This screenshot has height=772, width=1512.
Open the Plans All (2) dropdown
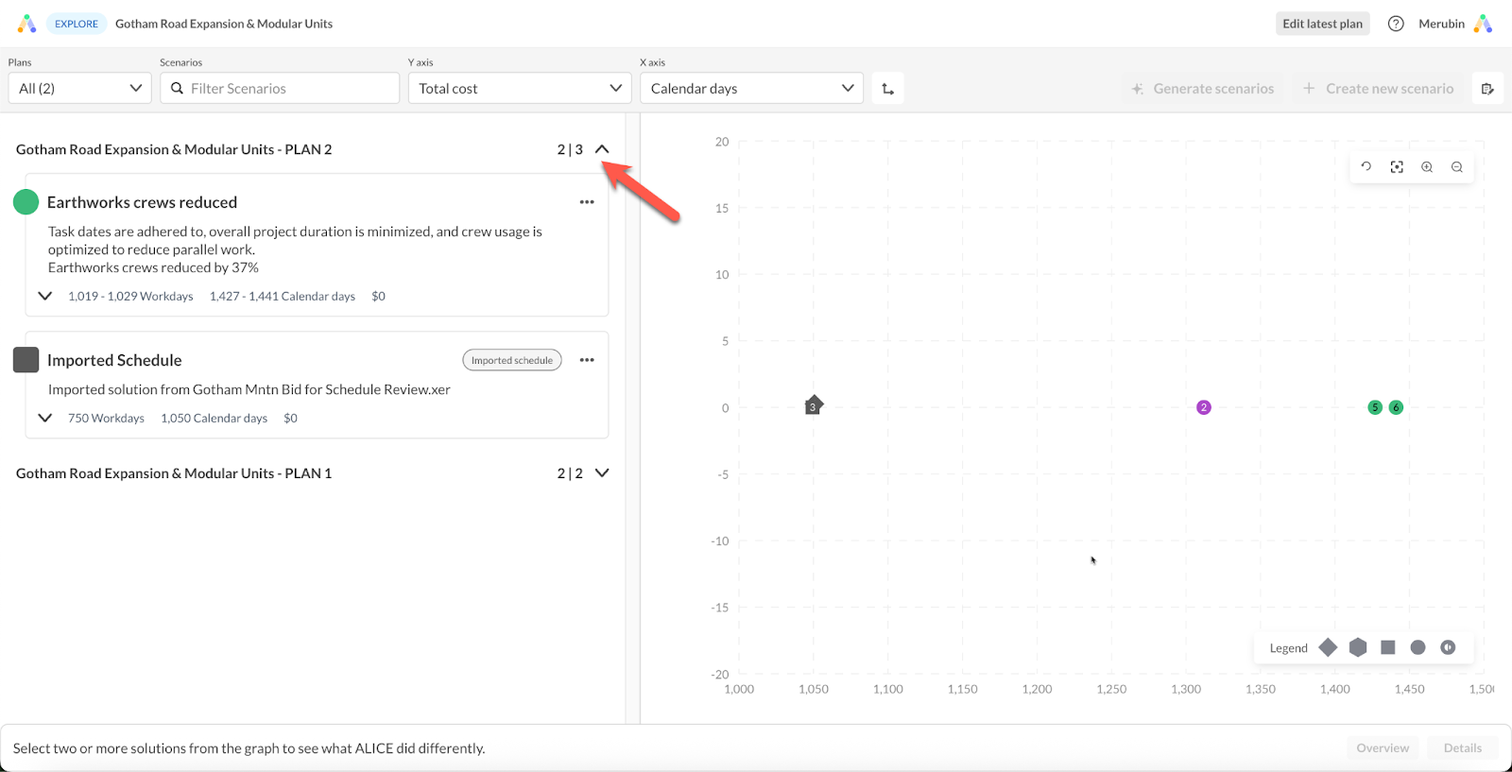[x=79, y=89]
